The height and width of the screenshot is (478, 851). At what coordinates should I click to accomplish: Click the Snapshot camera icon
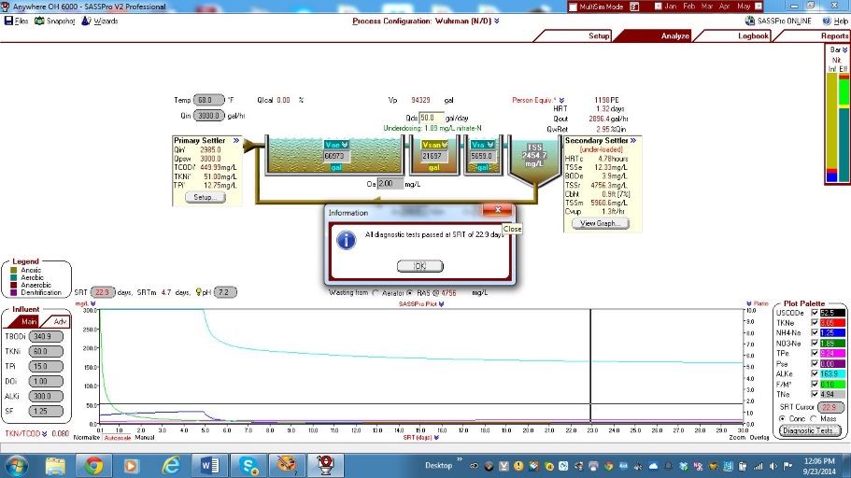coord(39,21)
